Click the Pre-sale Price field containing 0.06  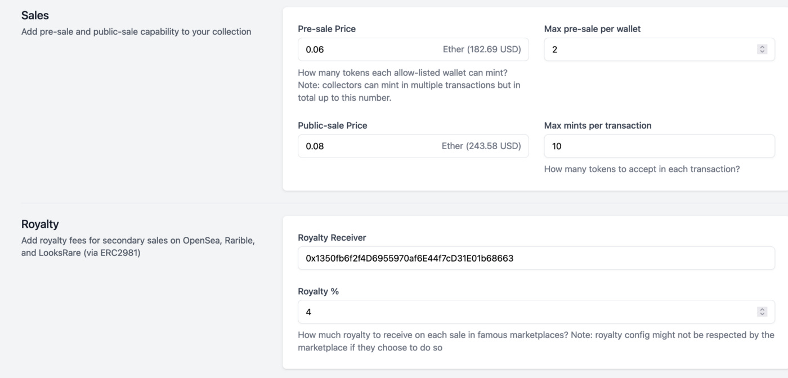coord(413,49)
